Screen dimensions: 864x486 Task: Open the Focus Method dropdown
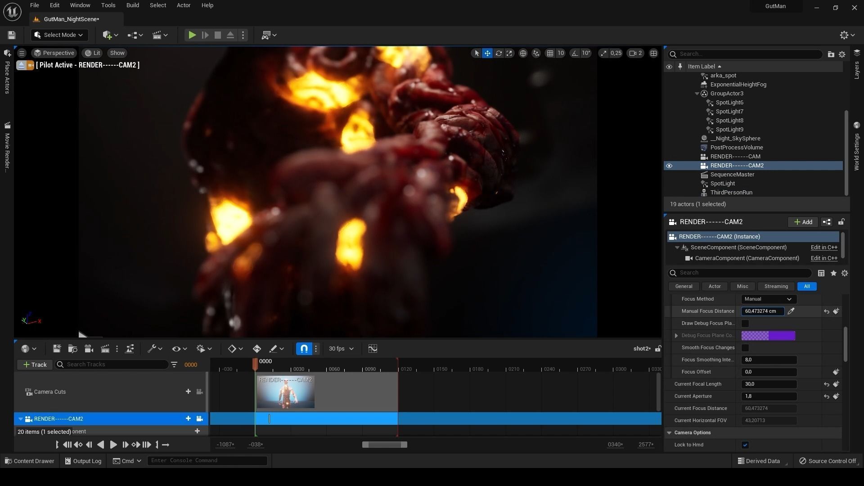click(x=768, y=299)
